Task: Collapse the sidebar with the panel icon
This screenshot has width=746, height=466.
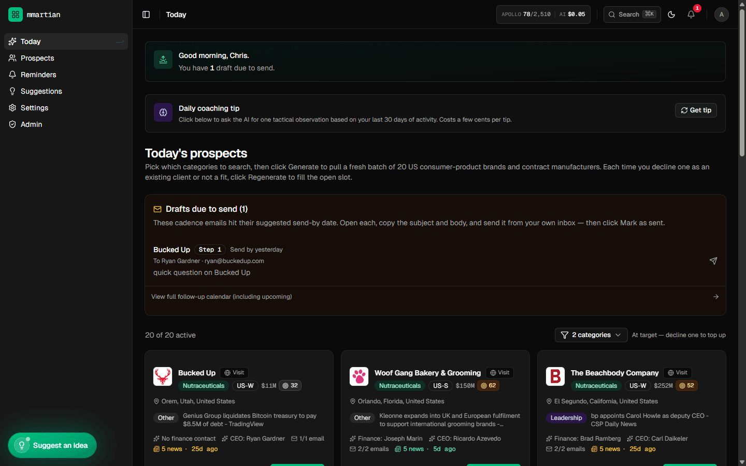Action: click(x=146, y=14)
